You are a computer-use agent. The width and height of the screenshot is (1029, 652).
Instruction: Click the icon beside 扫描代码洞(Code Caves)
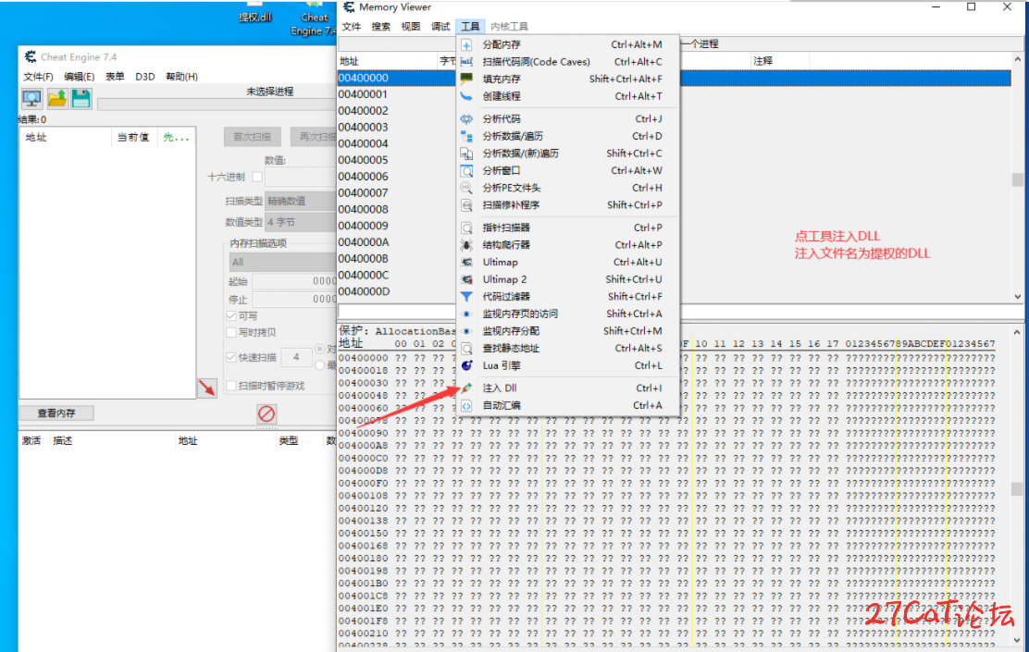click(x=466, y=62)
